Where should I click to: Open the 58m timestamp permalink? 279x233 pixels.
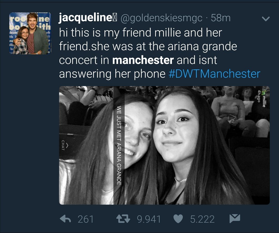click(x=221, y=18)
